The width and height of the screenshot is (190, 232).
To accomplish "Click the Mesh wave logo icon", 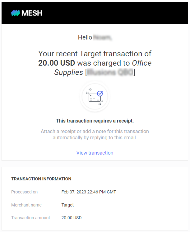I will point(15,13).
